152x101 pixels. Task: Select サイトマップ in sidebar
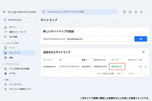point(18,53)
